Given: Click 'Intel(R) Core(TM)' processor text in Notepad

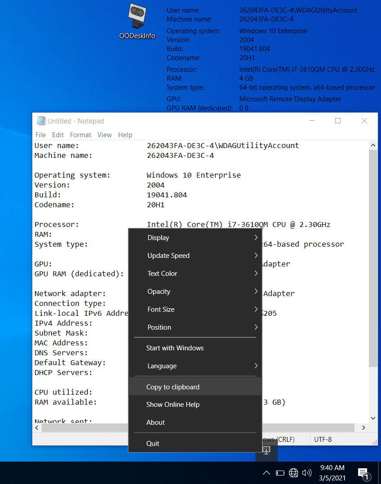Looking at the screenshot, I should pos(184,224).
